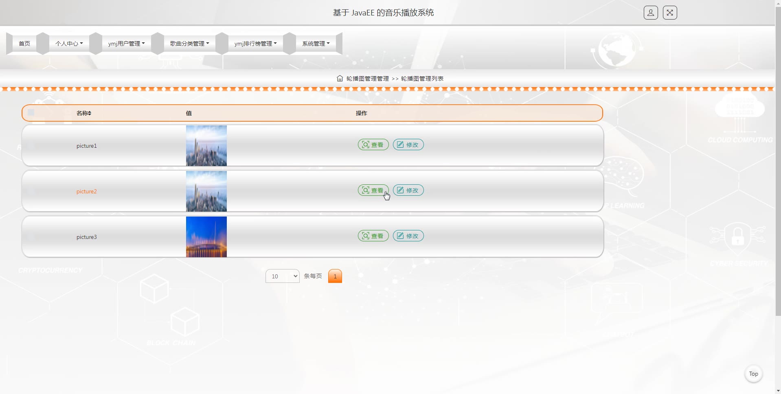781x394 pixels.
Task: Open the picture2 city skyline thumbnail
Action: click(206, 191)
